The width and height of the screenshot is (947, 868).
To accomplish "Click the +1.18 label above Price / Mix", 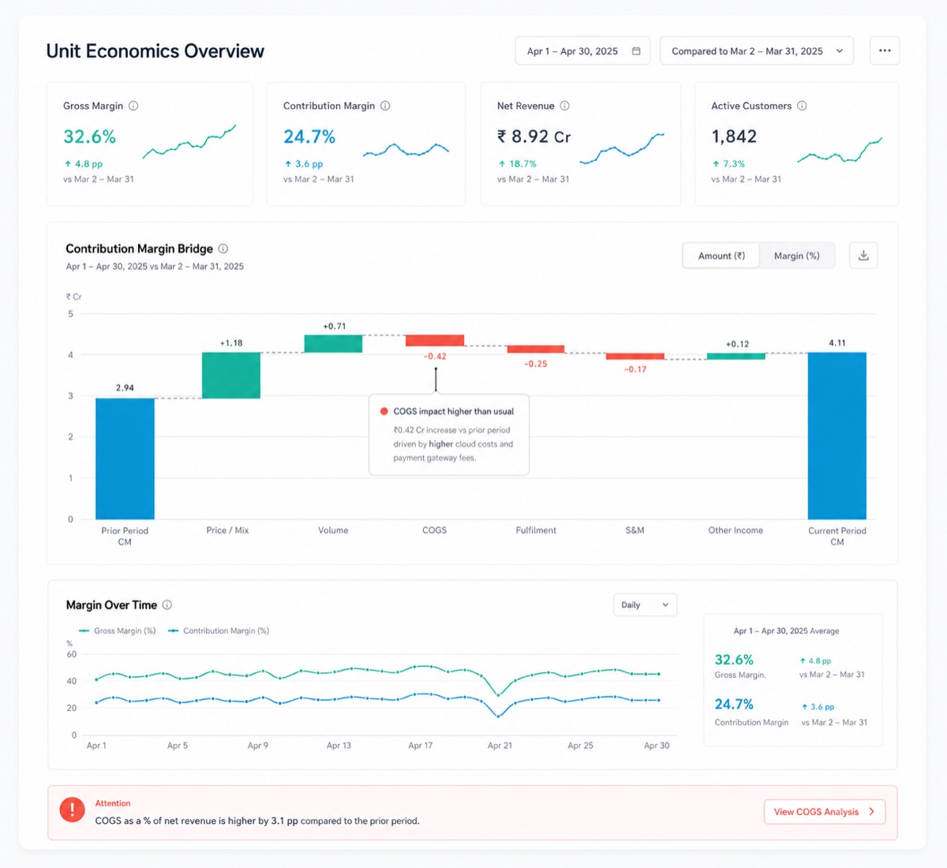I will [231, 343].
